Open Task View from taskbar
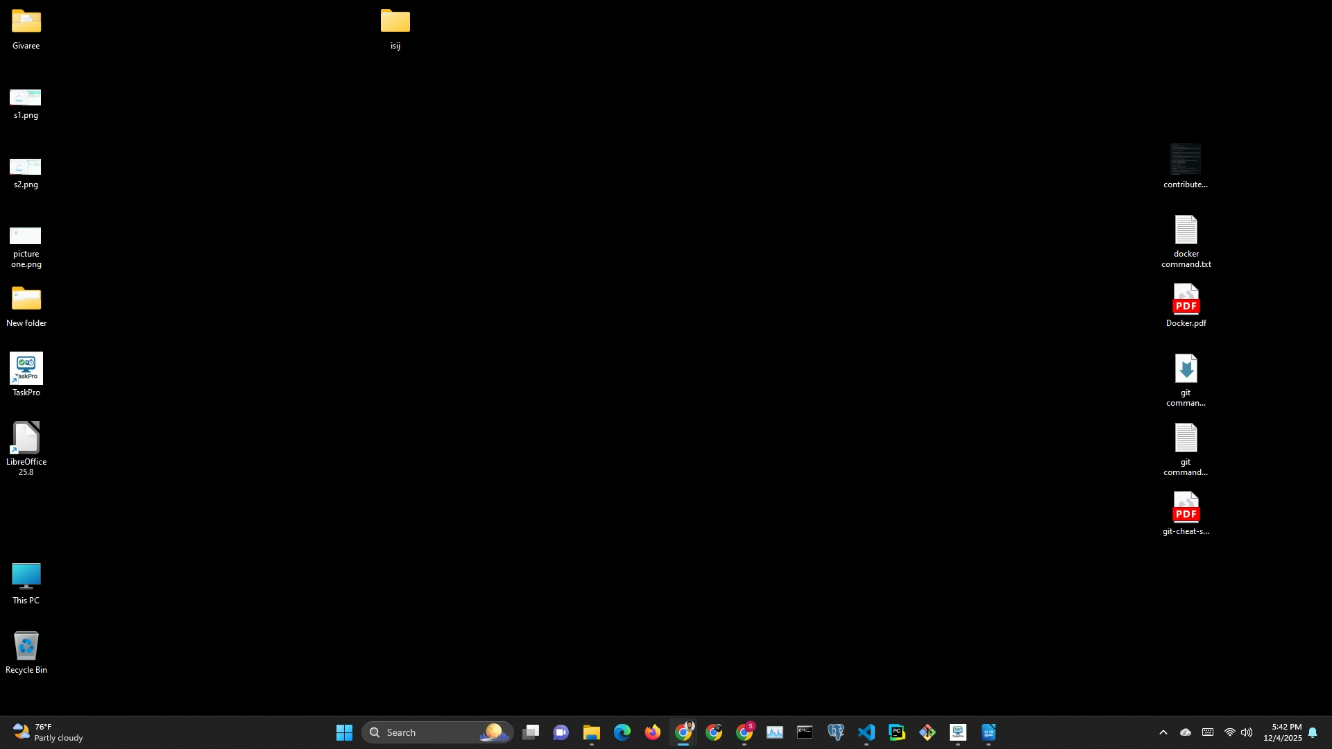Image resolution: width=1332 pixels, height=749 pixels. pyautogui.click(x=531, y=732)
